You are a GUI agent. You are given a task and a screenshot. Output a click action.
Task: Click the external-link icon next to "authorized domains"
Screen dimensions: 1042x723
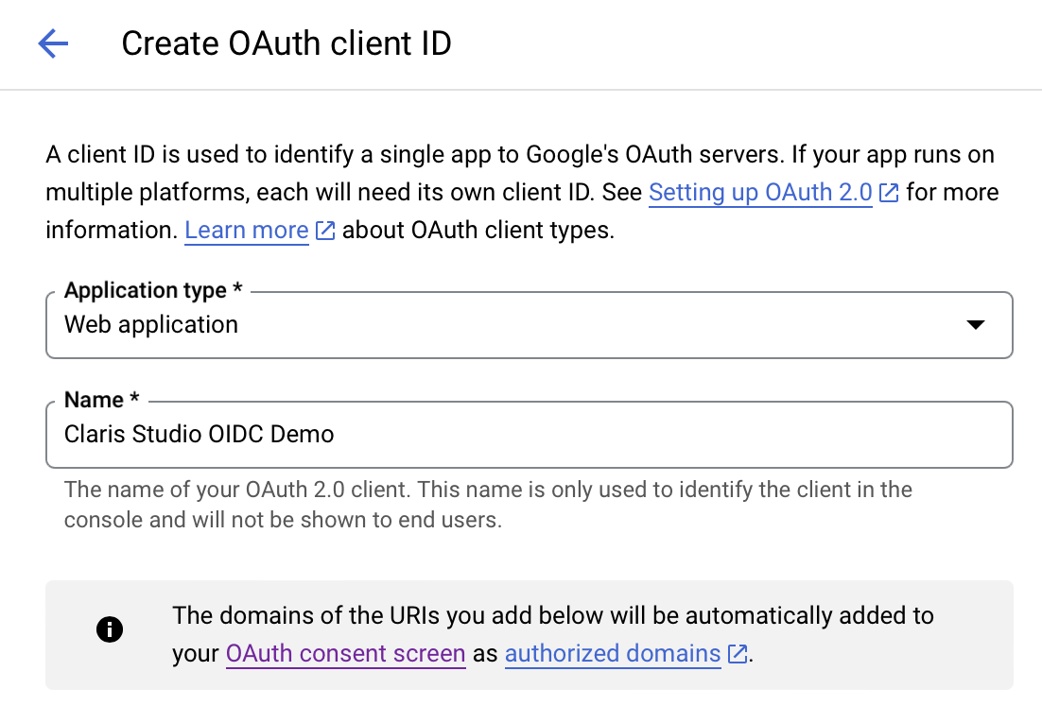(x=736, y=653)
